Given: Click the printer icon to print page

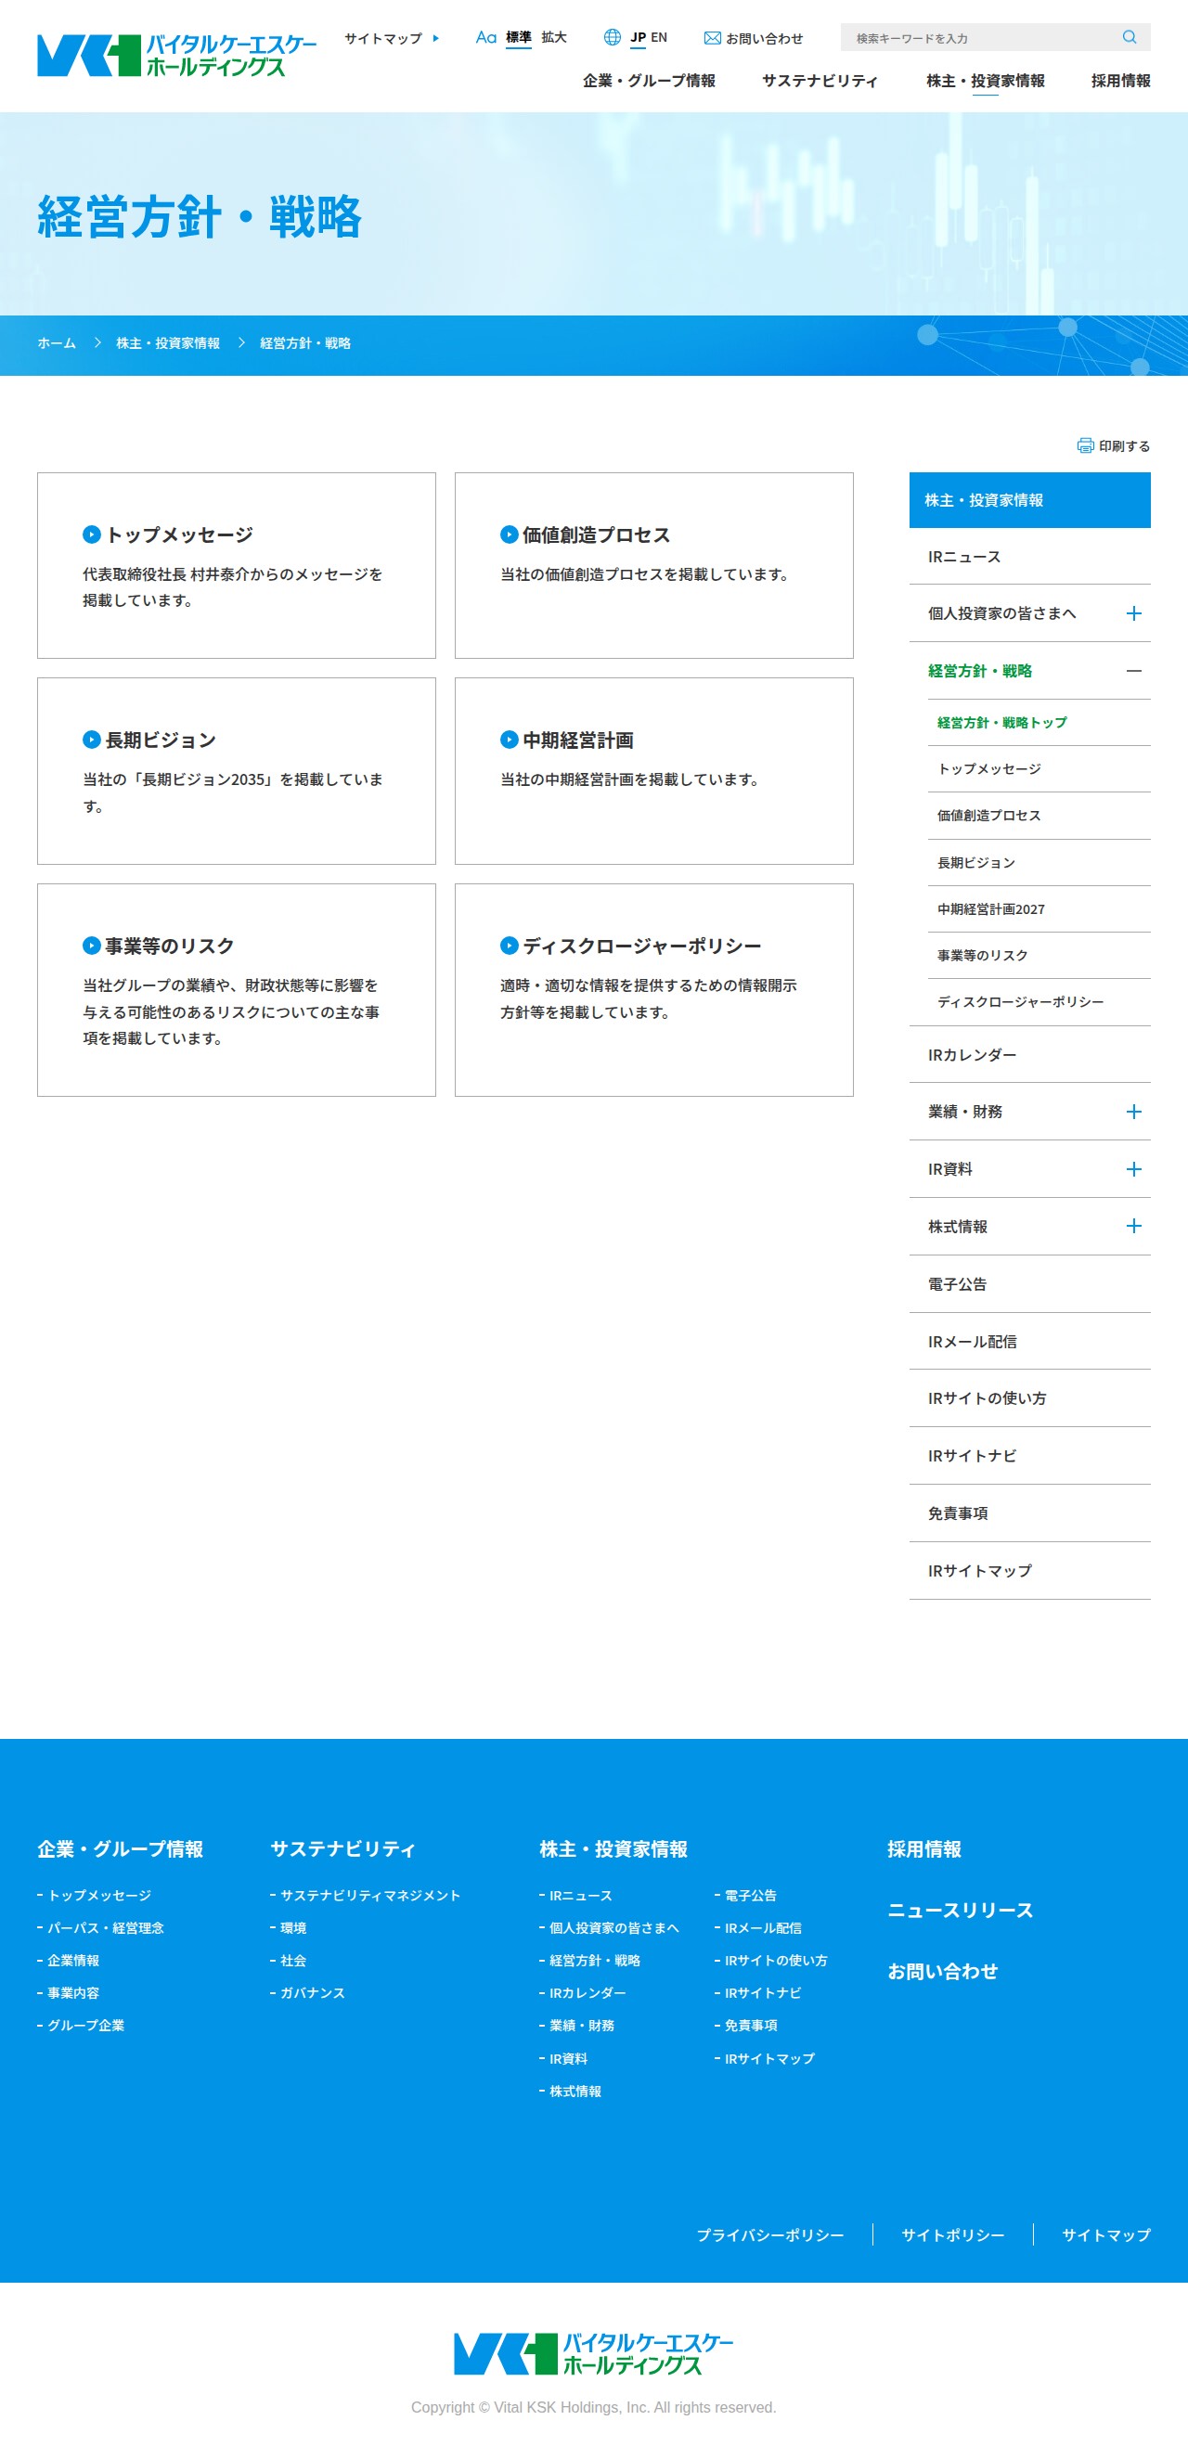Looking at the screenshot, I should click(x=1085, y=445).
